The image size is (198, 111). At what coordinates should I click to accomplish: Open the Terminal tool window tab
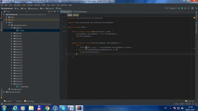pyautogui.click(x=18, y=101)
